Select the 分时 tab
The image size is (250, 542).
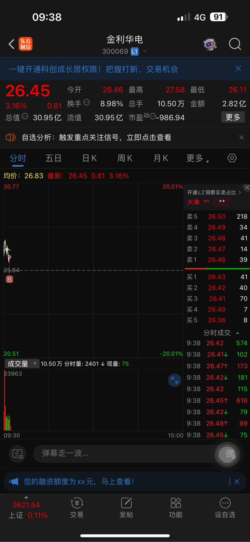pyautogui.click(x=18, y=158)
